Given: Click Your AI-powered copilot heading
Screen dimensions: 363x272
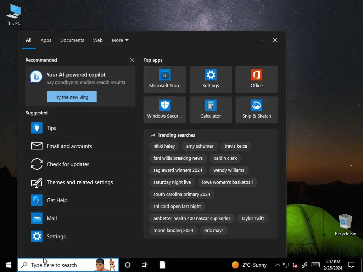Looking at the screenshot, I should point(76,75).
